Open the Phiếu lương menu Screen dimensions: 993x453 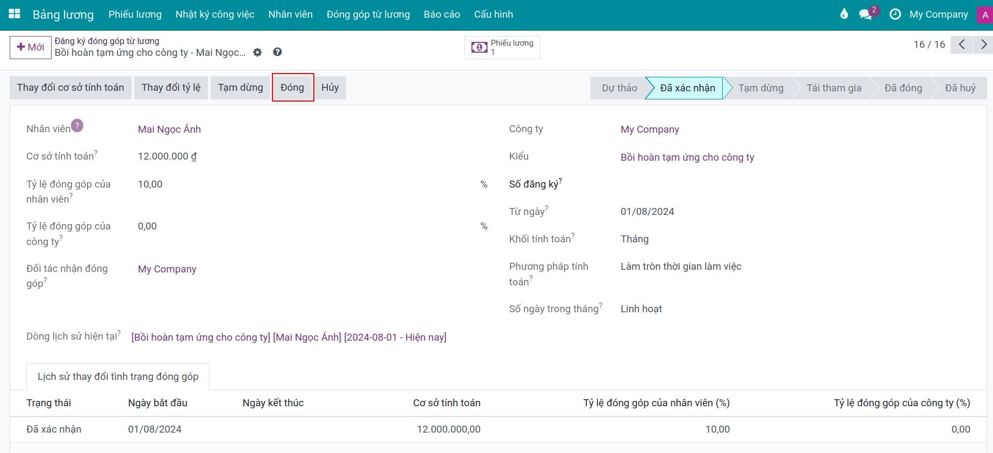tap(135, 15)
